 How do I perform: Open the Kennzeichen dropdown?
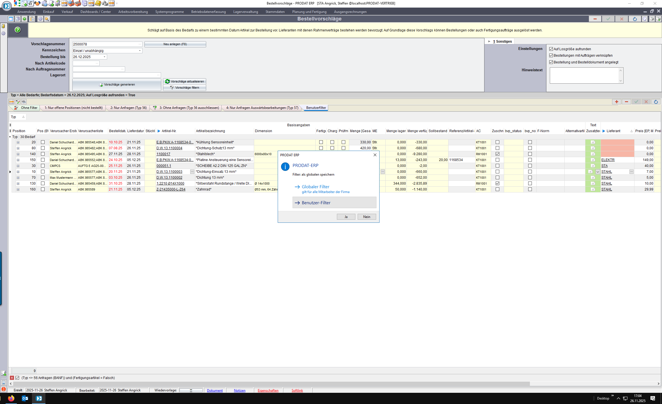click(140, 51)
